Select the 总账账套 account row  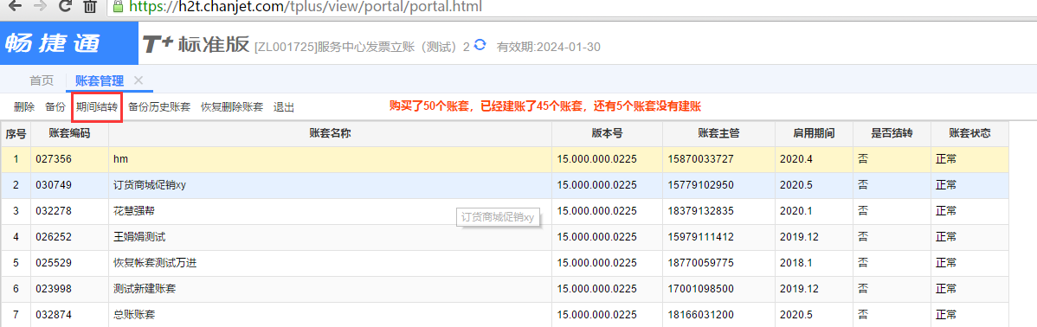(x=506, y=315)
